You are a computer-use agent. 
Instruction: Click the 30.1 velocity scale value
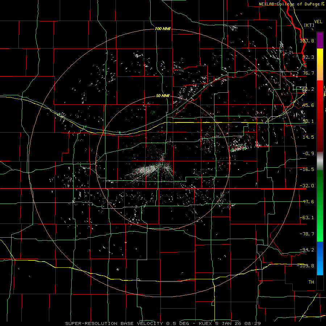(308, 121)
